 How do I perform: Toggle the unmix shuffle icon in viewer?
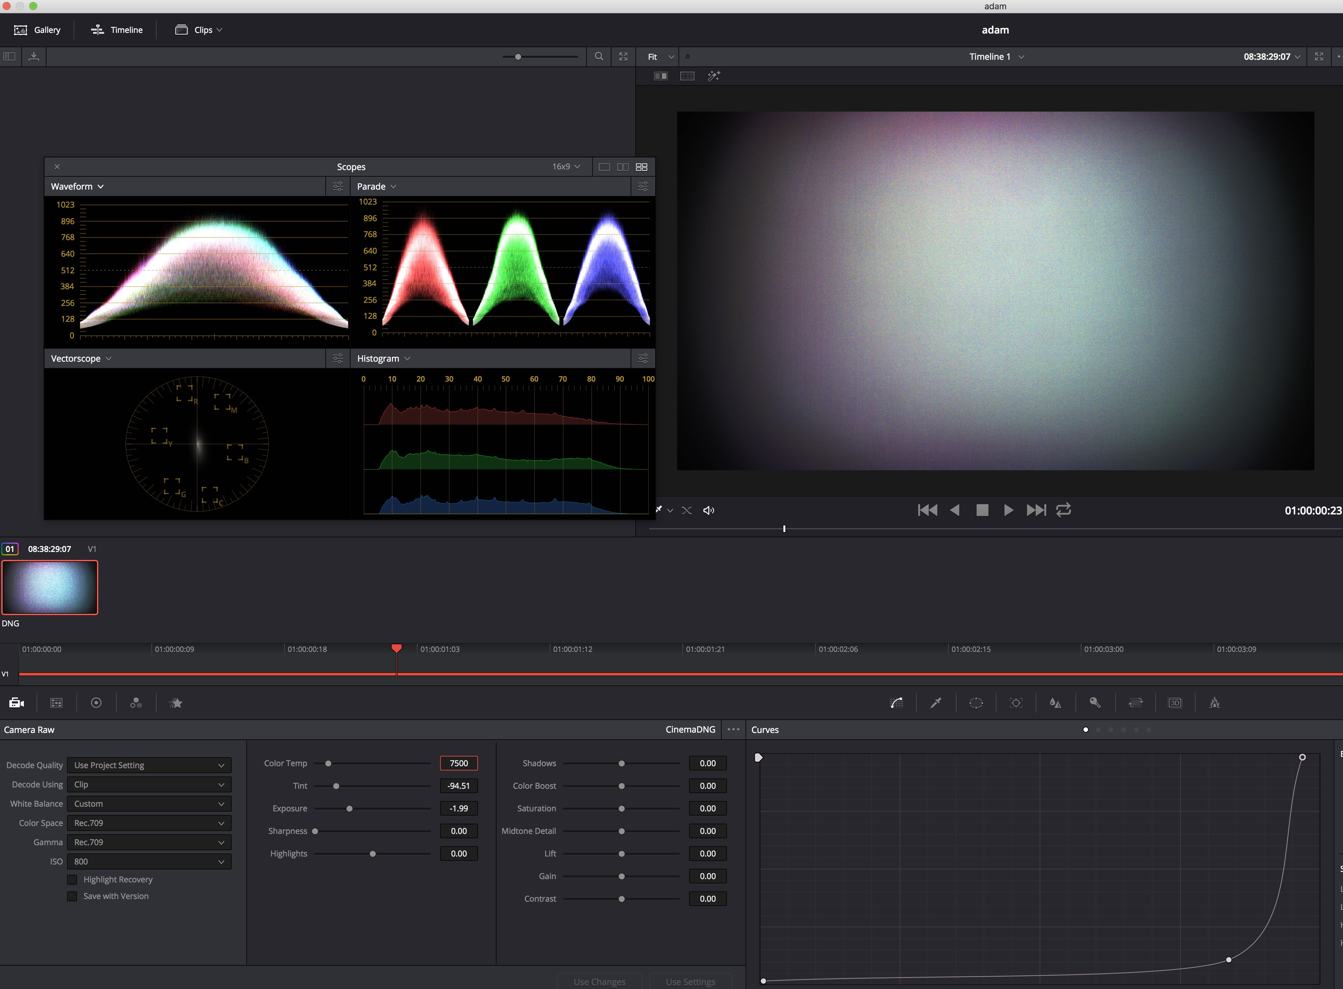tap(687, 510)
